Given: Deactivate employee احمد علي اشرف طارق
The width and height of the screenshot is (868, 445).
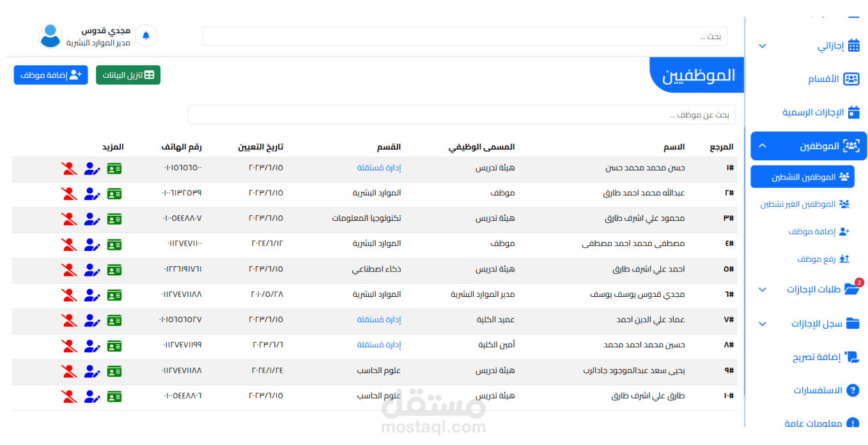Looking at the screenshot, I should [x=69, y=270].
